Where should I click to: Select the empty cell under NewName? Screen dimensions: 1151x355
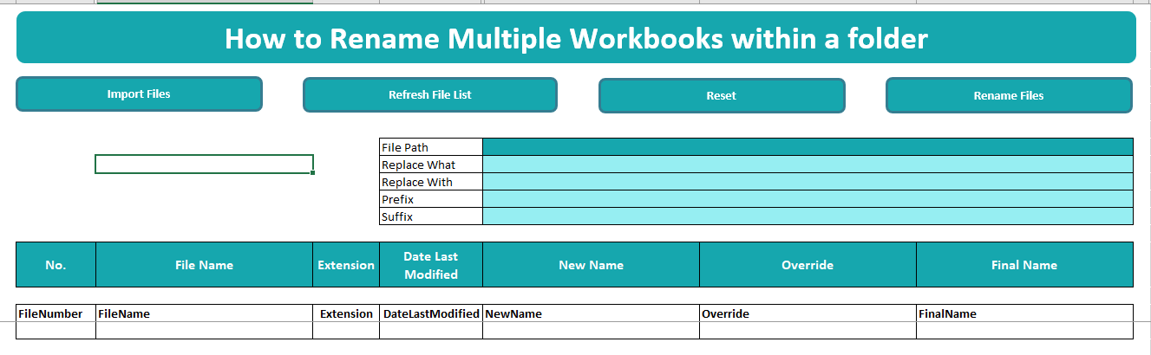tap(591, 331)
